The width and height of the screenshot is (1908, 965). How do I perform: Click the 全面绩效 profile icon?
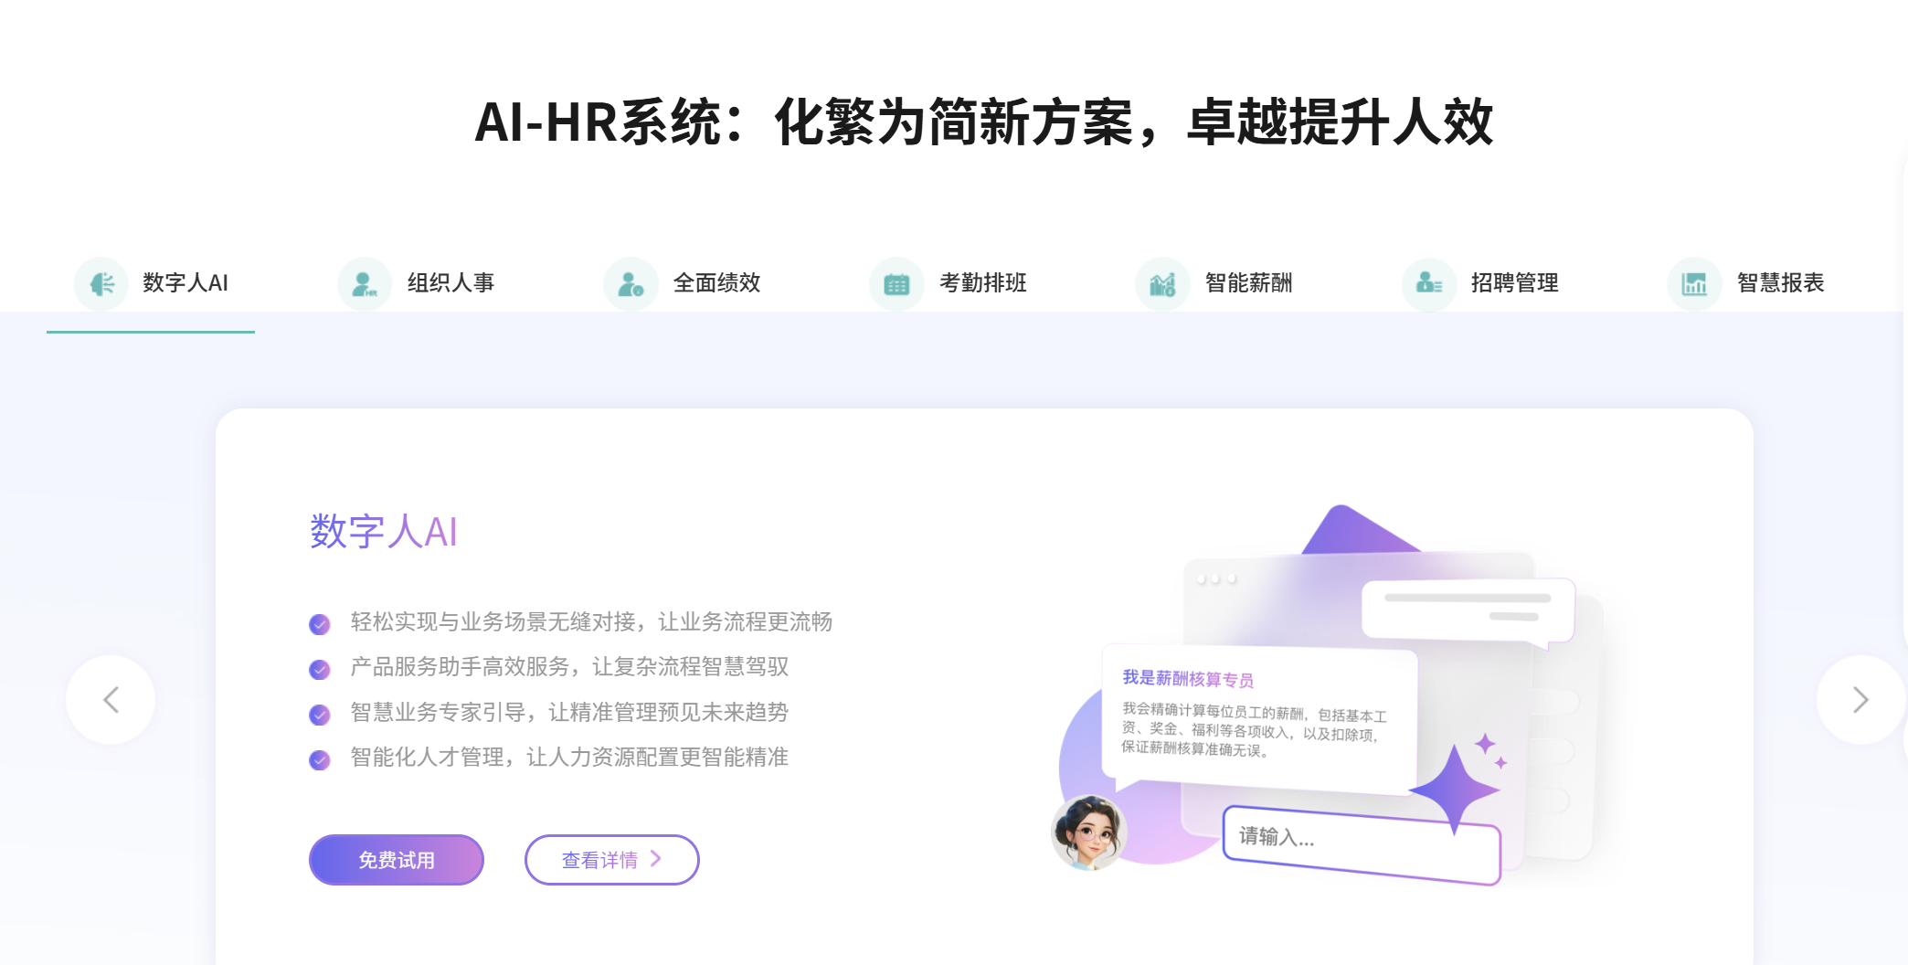point(631,283)
